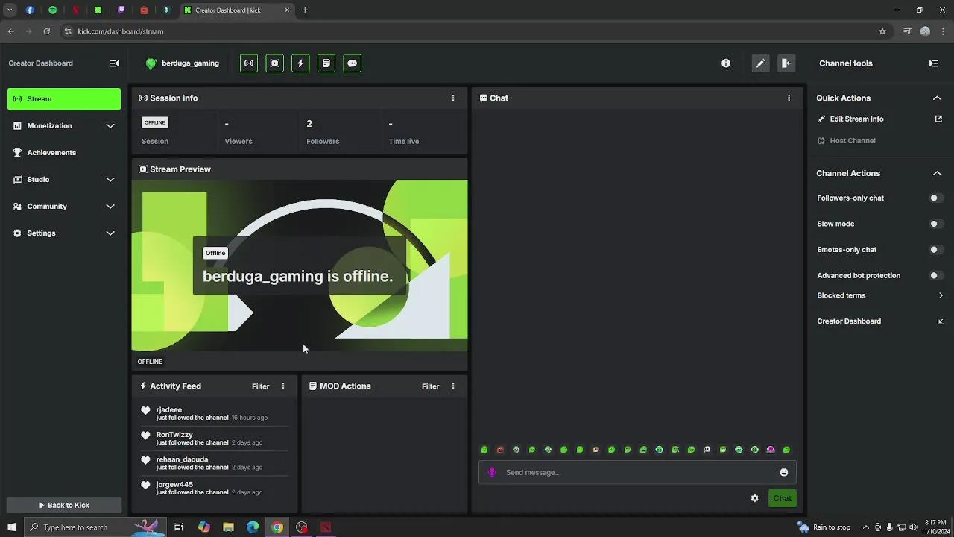Toggle Stream Preview panel icon in top toolbar
The height and width of the screenshot is (537, 954).
[275, 63]
